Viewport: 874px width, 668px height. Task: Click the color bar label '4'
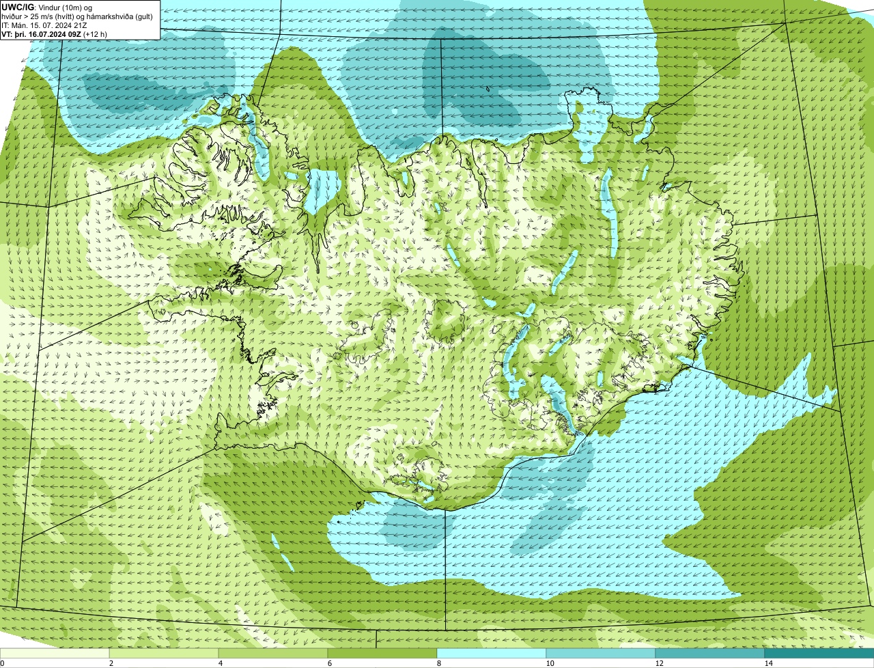pos(220,663)
